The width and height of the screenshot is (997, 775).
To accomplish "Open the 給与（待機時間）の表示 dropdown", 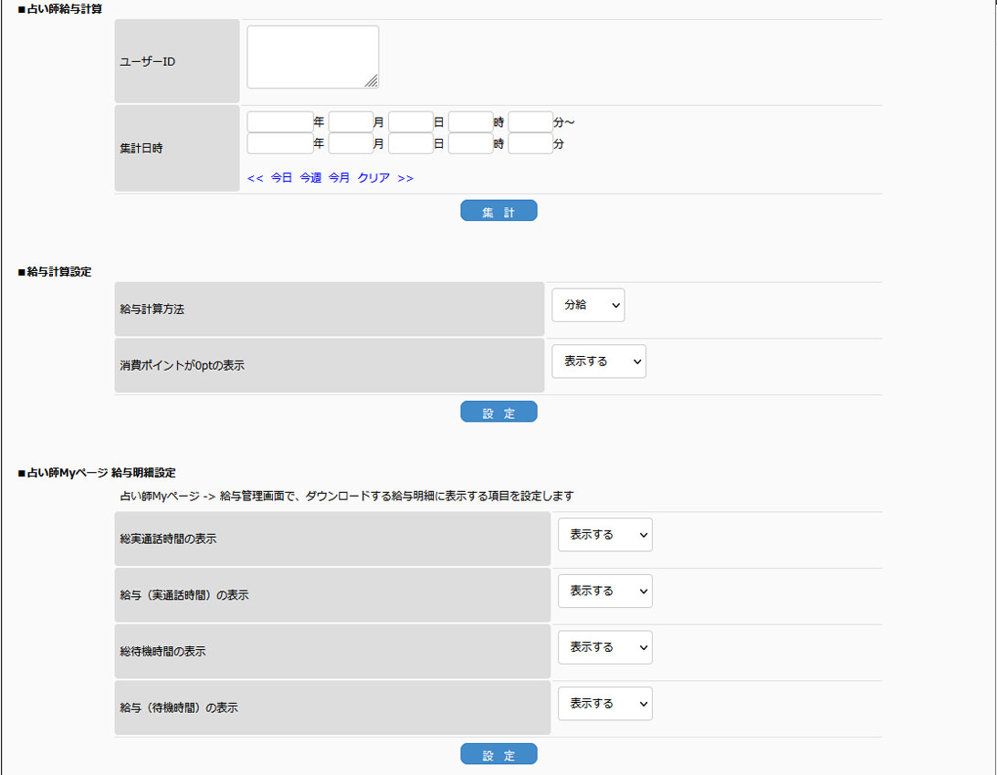I will pyautogui.click(x=604, y=704).
